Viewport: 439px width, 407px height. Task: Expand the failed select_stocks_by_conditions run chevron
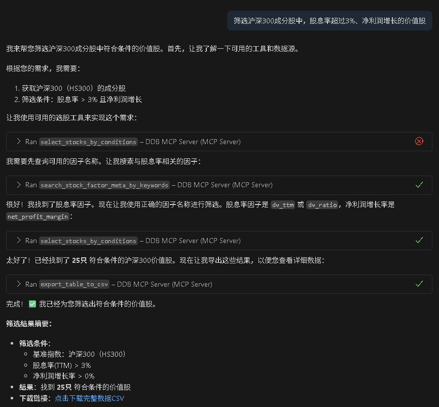[19, 142]
